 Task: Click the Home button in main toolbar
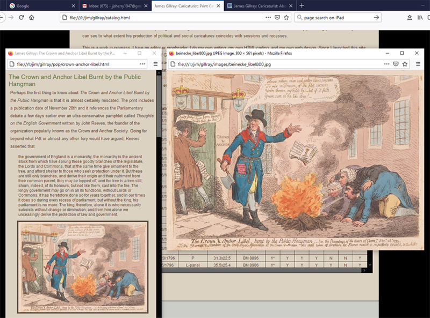pos(32,17)
